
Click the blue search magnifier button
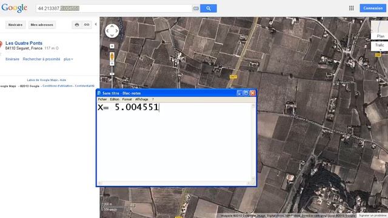(209, 8)
